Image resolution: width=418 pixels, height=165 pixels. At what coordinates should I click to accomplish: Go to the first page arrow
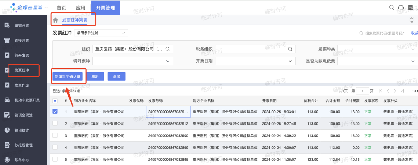381,91
